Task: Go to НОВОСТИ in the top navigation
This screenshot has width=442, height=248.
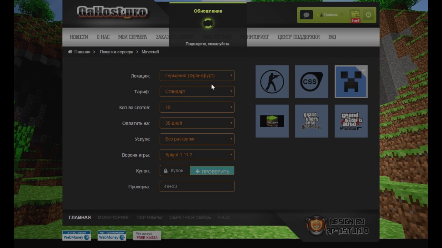Action: point(79,37)
